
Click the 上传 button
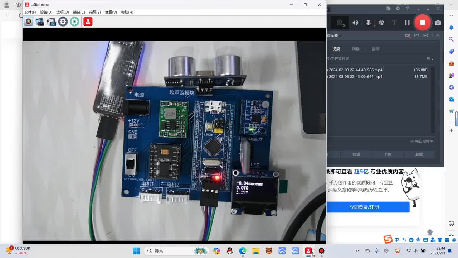388,154
